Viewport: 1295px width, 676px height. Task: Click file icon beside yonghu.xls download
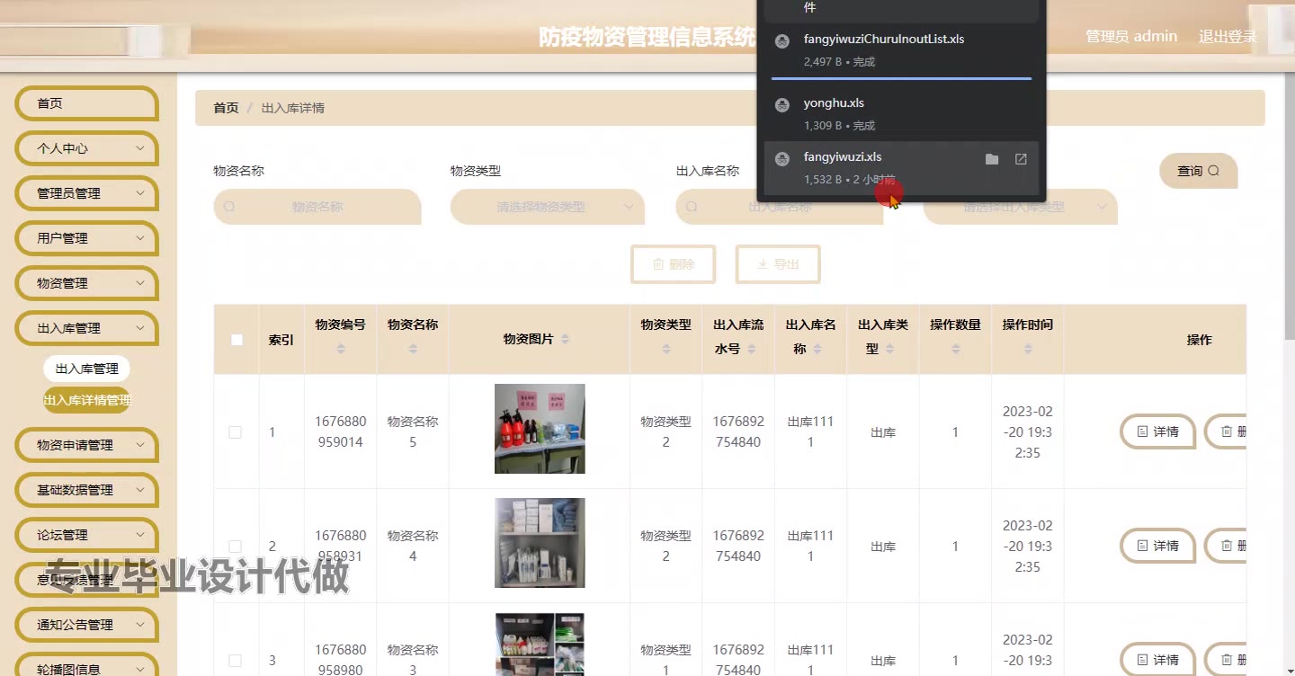click(x=782, y=104)
